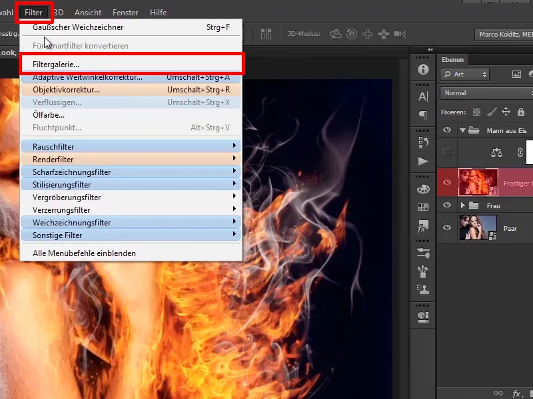This screenshot has height=399, width=533.
Task: Open the Renderfilter submenu
Action: (x=131, y=159)
